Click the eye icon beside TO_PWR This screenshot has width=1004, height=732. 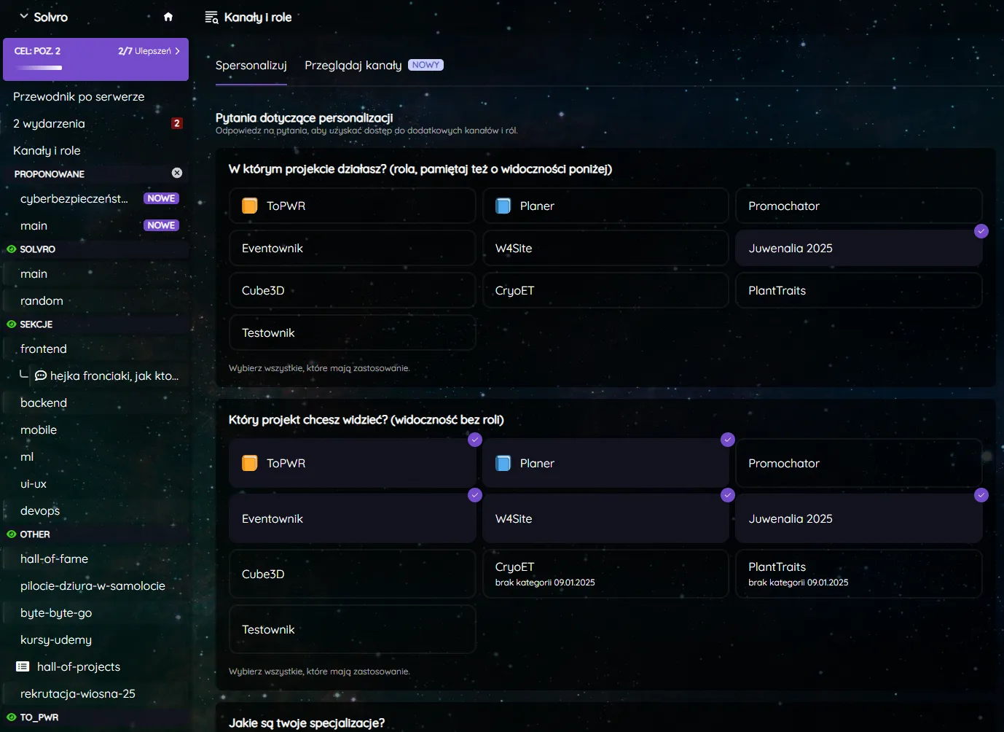11,717
